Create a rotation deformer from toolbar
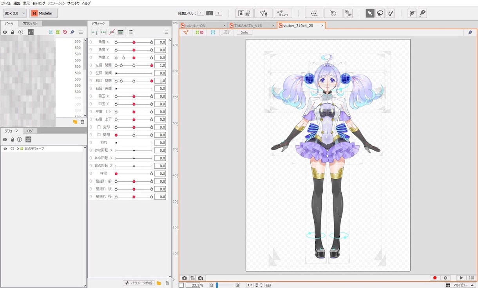Image resolution: width=478 pixels, height=288 pixels. pyautogui.click(x=333, y=13)
